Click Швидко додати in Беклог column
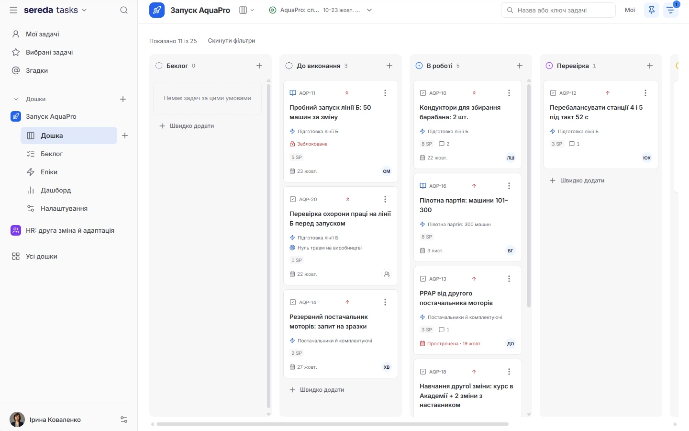 [187, 126]
